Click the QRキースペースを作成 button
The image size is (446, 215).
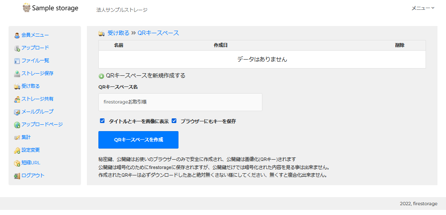coord(138,140)
